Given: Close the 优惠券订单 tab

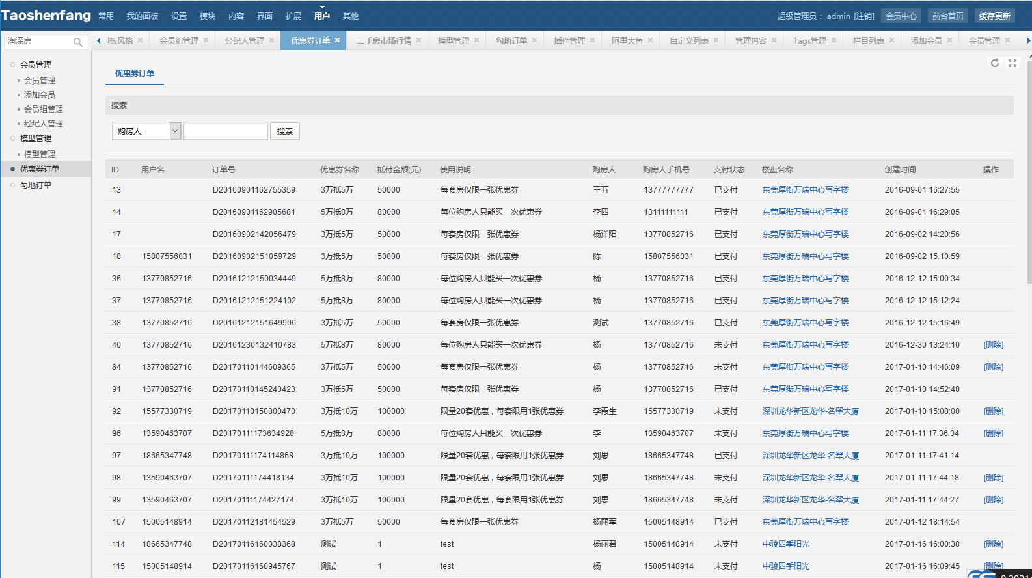Looking at the screenshot, I should coord(337,40).
